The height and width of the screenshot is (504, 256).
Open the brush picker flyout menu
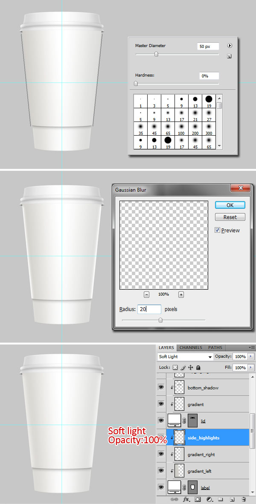point(230,45)
